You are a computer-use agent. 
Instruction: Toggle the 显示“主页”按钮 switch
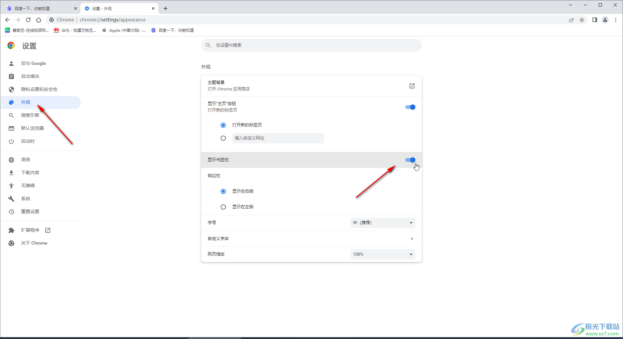tap(410, 107)
